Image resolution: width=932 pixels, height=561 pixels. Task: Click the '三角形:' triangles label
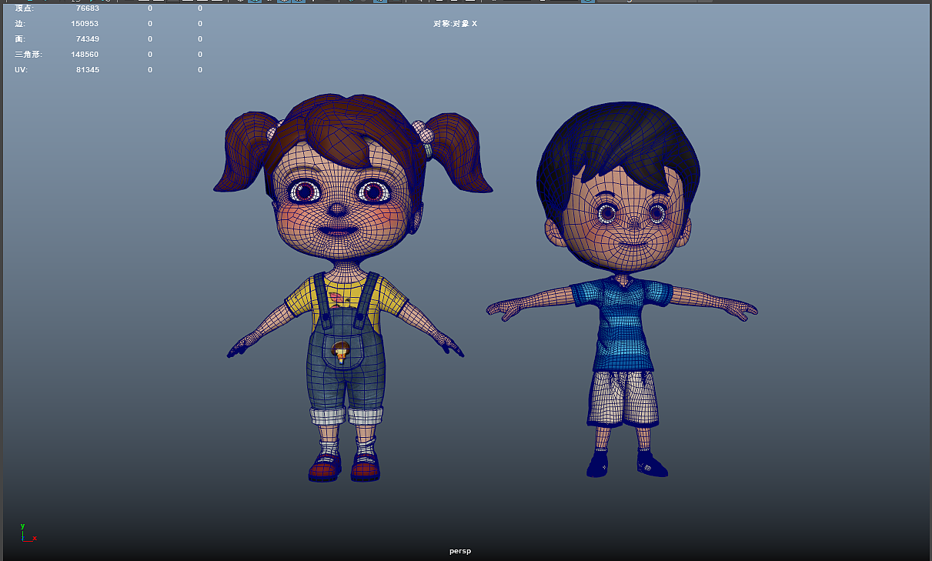click(28, 55)
